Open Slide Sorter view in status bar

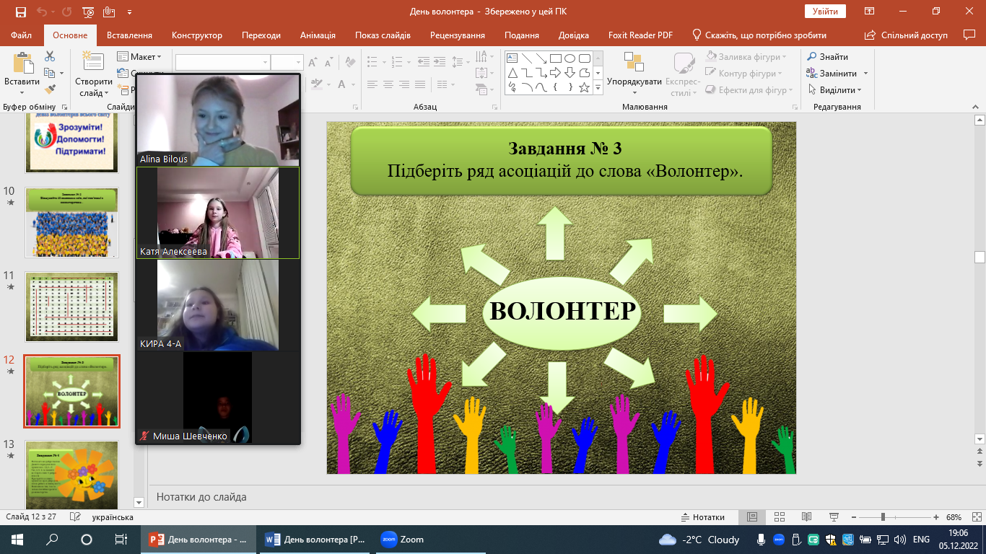pyautogui.click(x=779, y=517)
